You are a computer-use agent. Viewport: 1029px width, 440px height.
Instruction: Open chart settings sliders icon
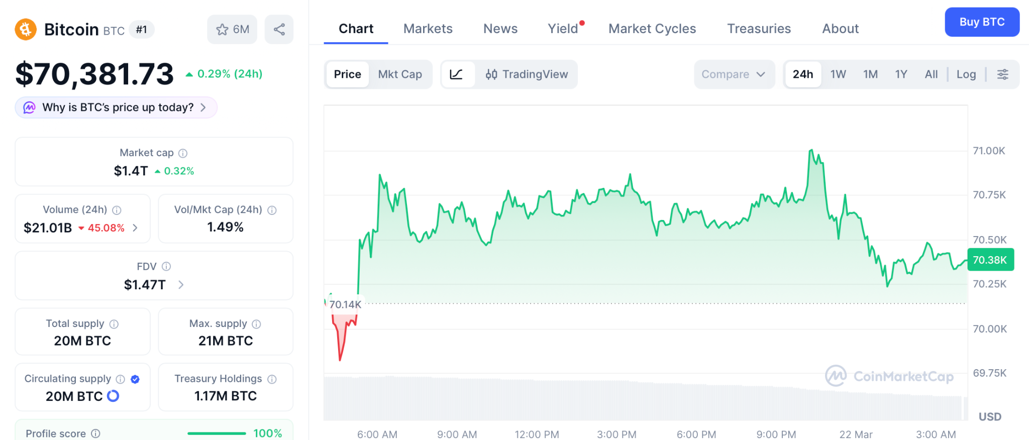pos(1002,74)
